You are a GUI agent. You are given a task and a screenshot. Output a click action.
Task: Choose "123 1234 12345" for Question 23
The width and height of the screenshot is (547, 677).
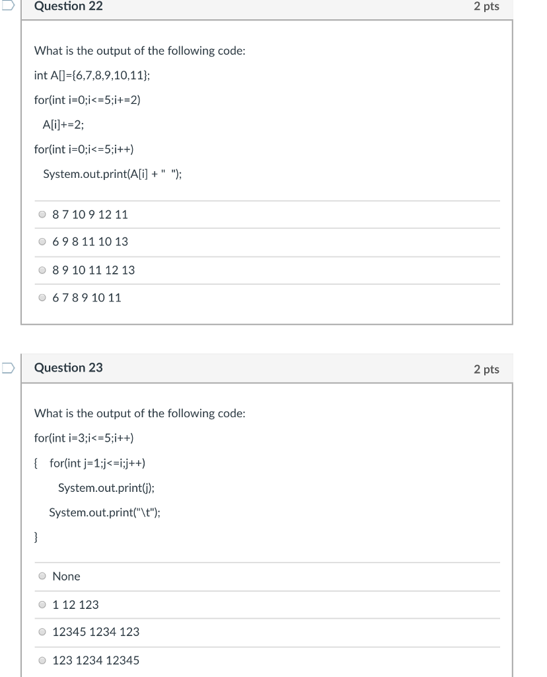[42, 660]
